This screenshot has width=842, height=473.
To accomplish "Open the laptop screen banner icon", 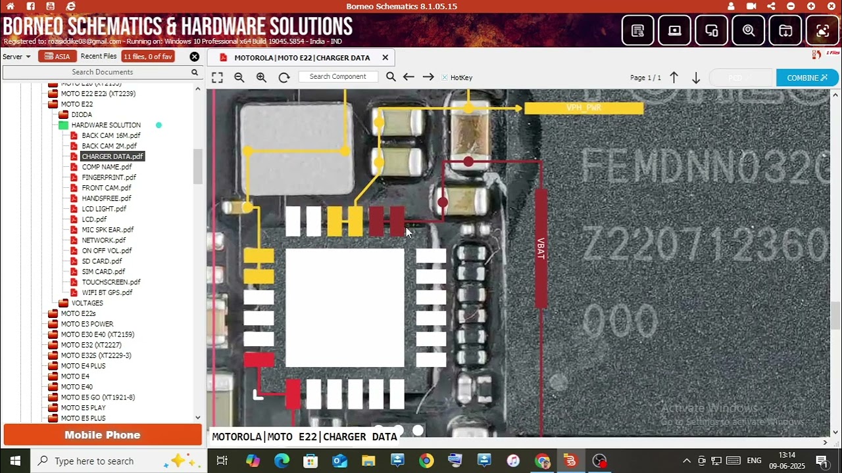I will click(674, 30).
